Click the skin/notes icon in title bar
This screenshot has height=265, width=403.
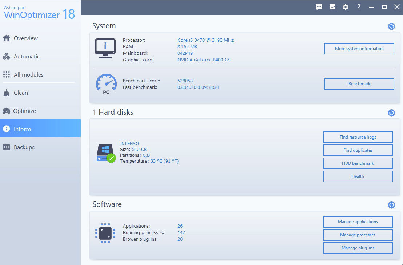tap(332, 7)
